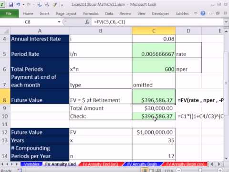
Task: Select row 8 header
Action: [5, 97]
